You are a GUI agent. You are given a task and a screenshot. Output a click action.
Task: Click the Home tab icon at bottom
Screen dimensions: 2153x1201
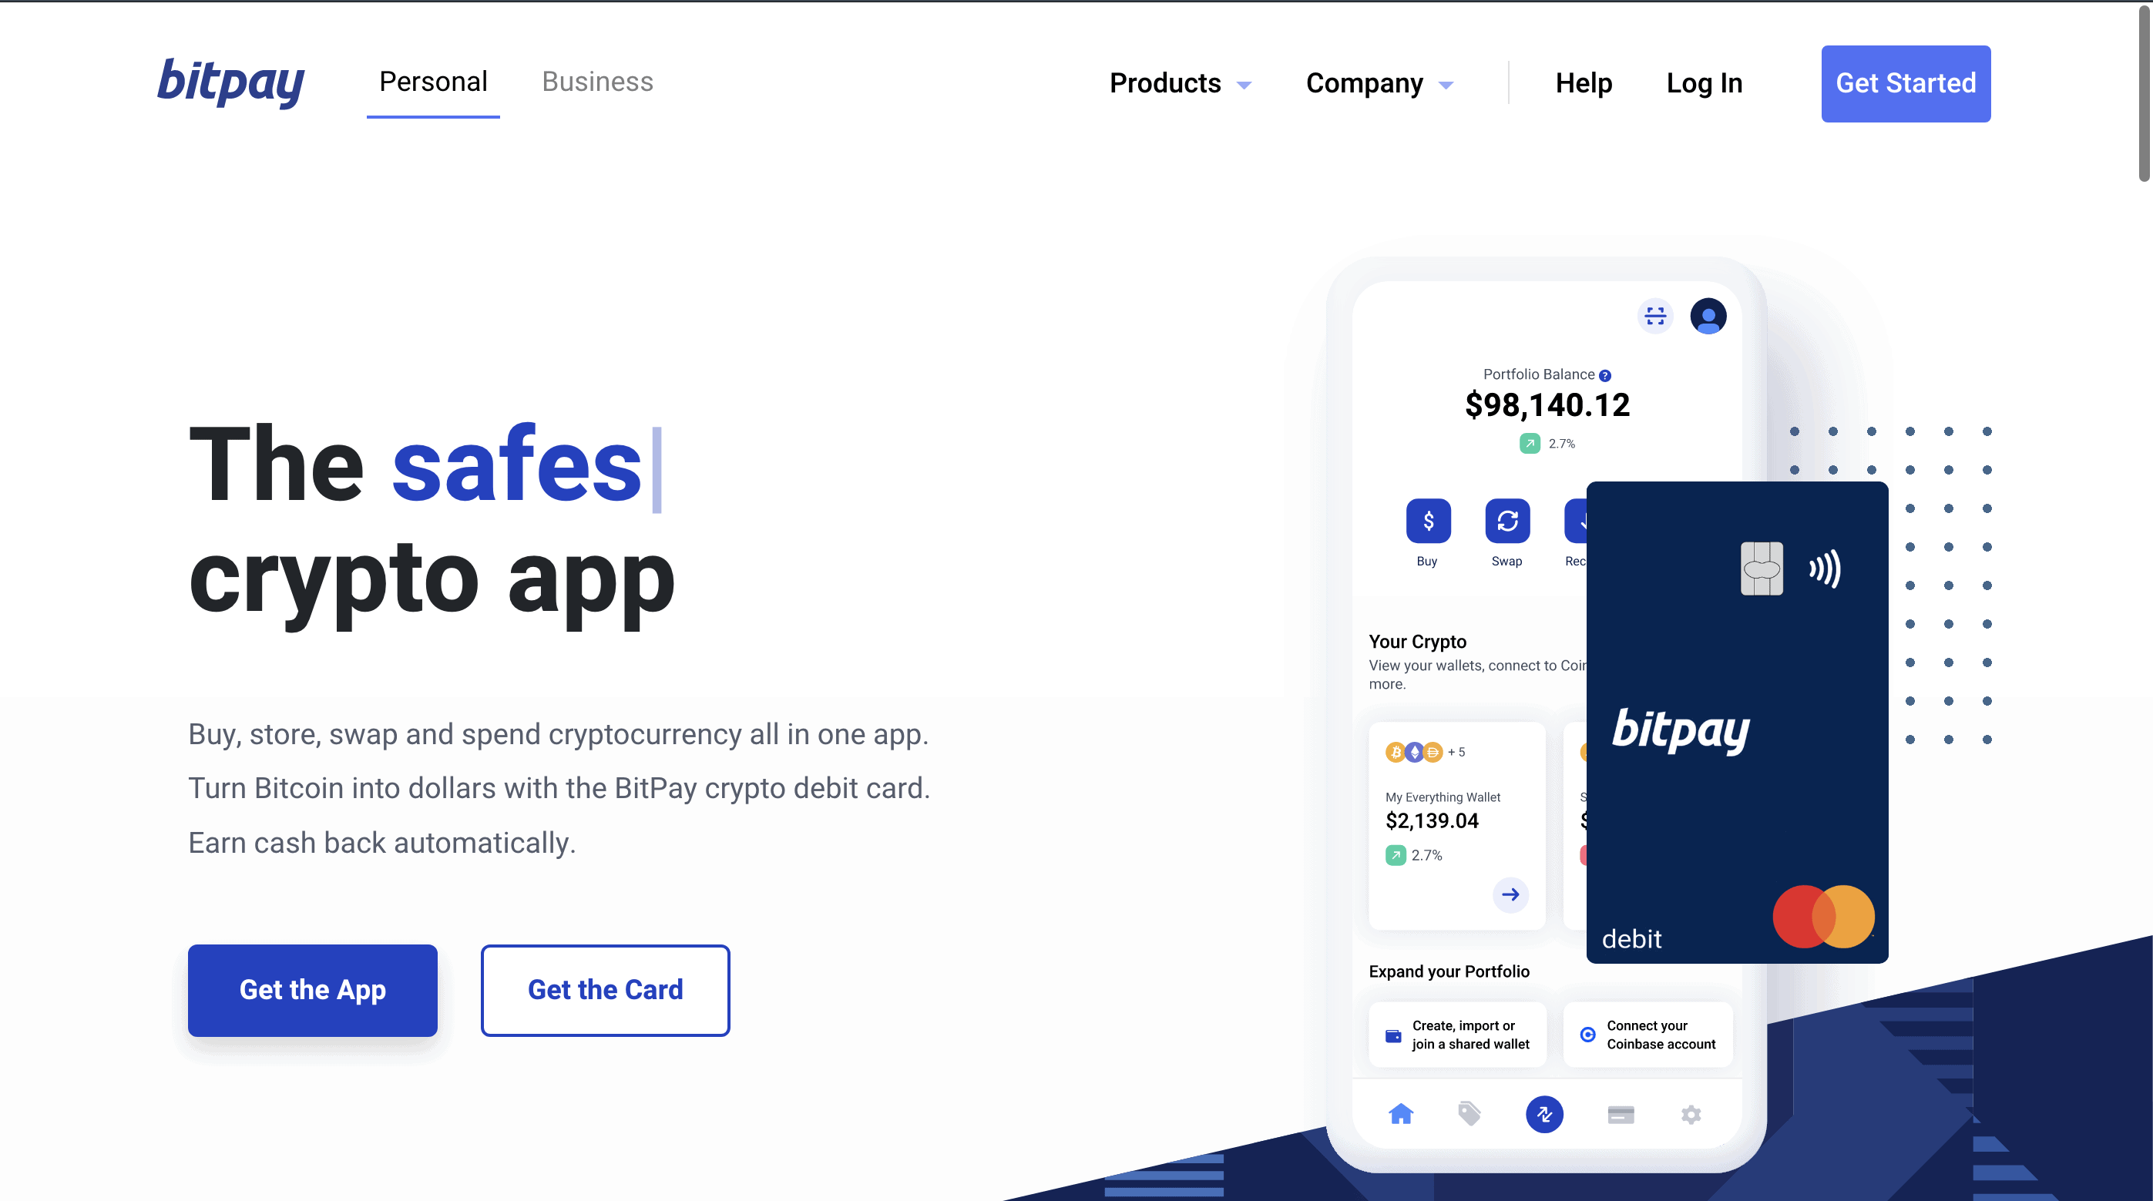click(1400, 1112)
